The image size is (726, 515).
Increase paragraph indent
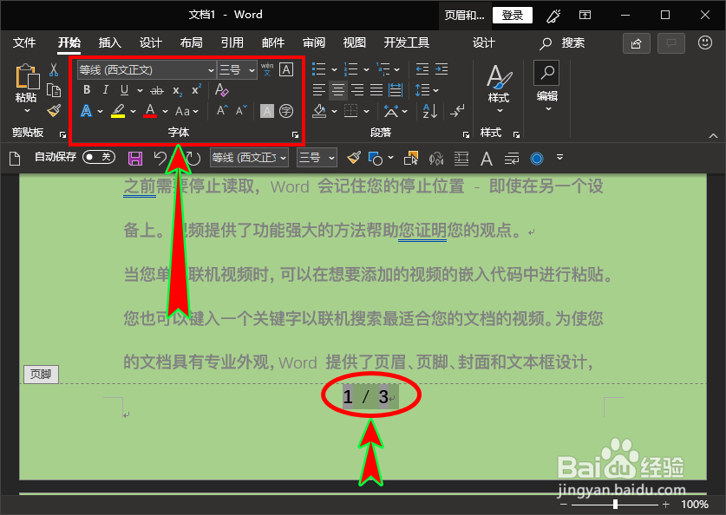(441, 69)
